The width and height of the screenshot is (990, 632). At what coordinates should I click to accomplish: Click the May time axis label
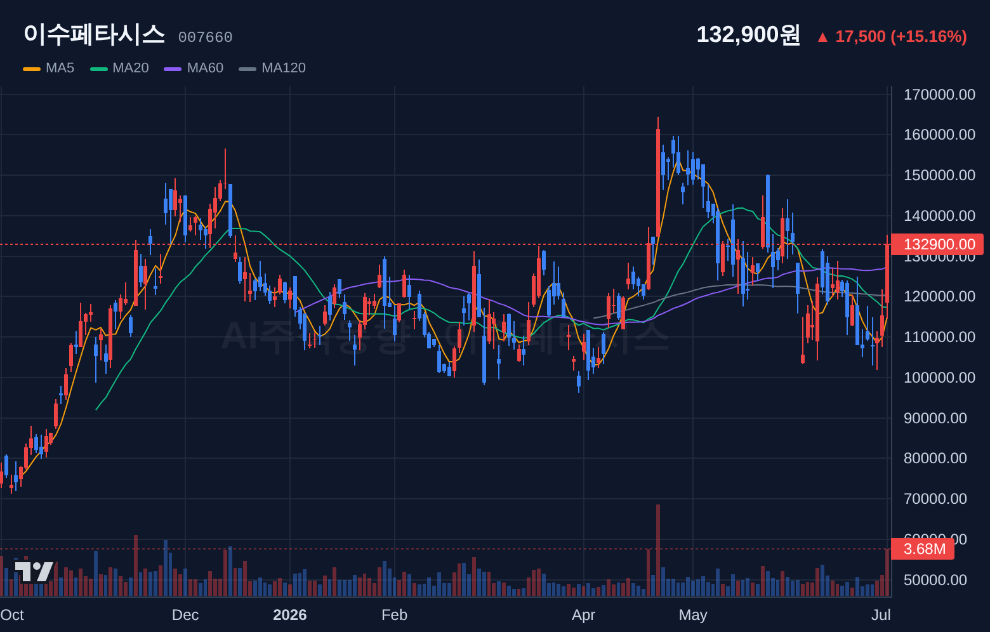click(x=693, y=615)
